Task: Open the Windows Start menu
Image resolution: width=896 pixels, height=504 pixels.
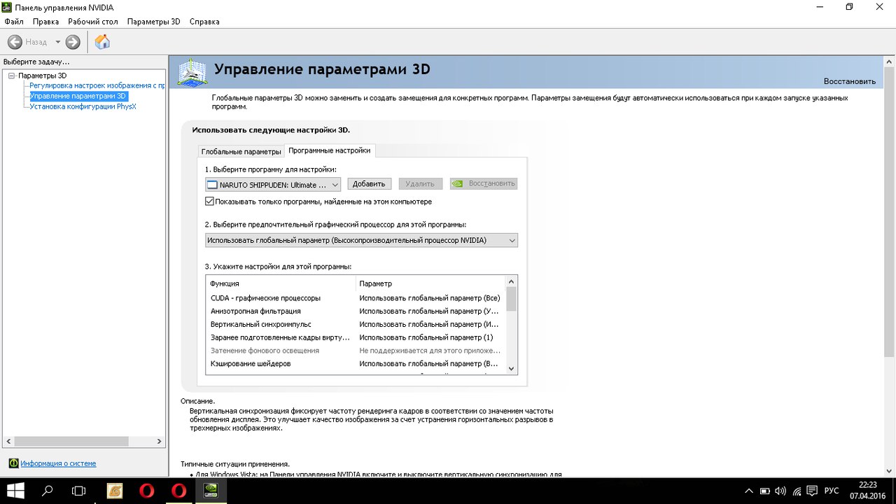Action: point(15,491)
